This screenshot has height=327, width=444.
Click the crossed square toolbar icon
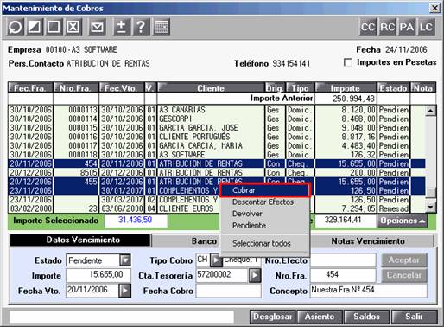(73, 27)
